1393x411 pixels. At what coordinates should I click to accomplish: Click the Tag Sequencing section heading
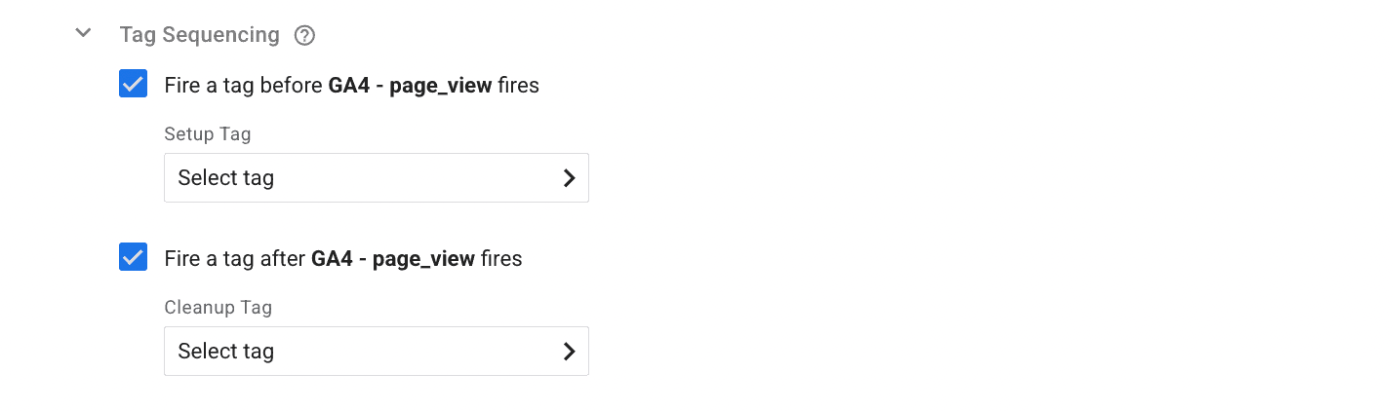[x=199, y=35]
